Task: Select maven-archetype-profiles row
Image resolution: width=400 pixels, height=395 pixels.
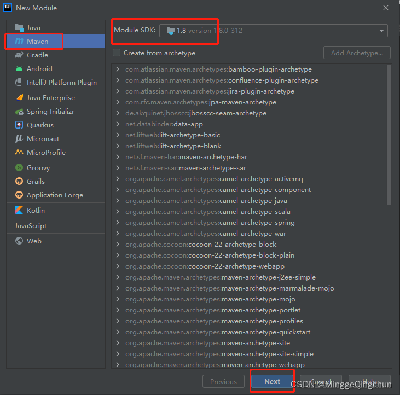Action: point(249,321)
